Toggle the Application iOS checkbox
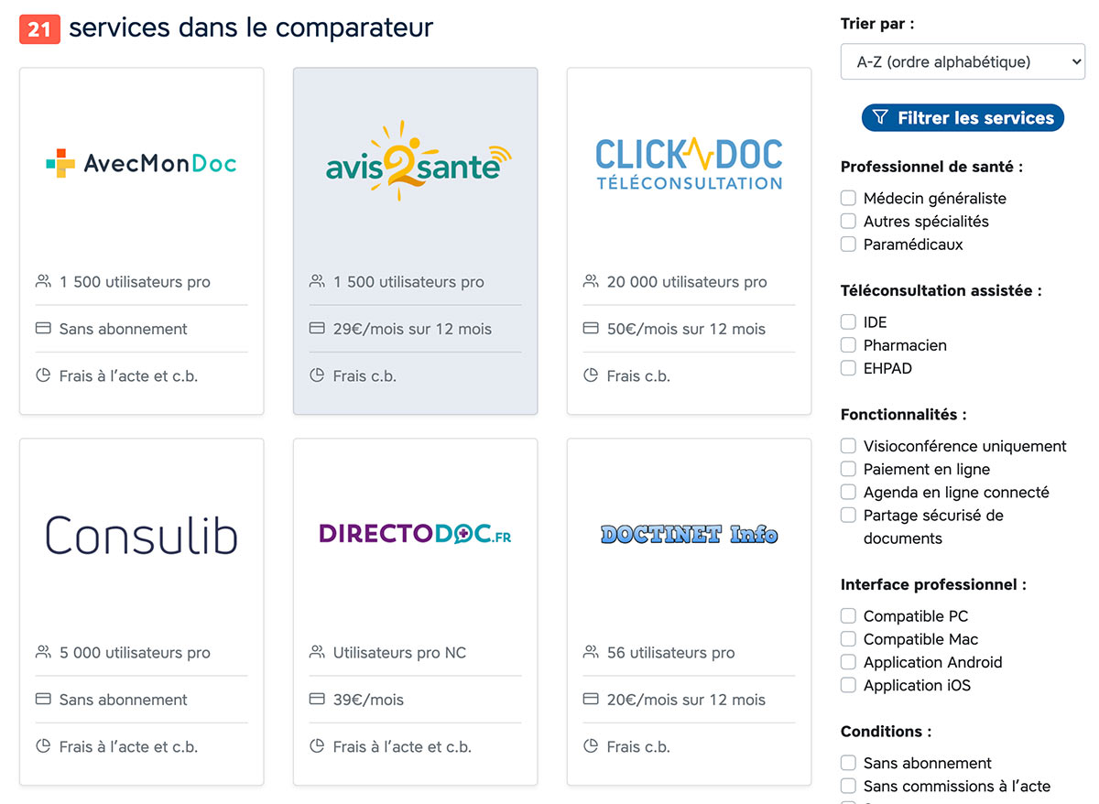This screenshot has height=804, width=1099. (x=848, y=685)
